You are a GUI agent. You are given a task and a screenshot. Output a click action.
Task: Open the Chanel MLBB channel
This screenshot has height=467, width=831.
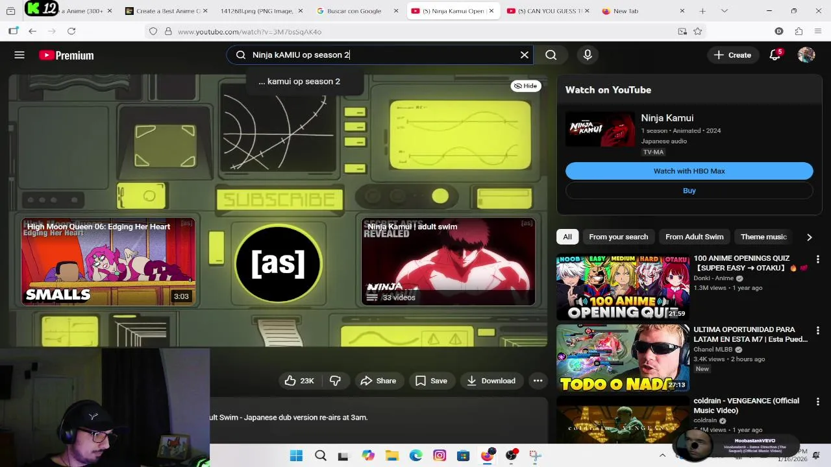click(714, 350)
